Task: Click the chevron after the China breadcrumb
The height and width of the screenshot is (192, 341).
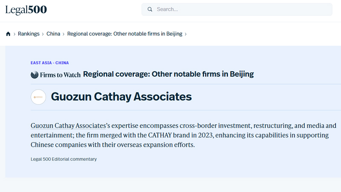Action: 64,34
